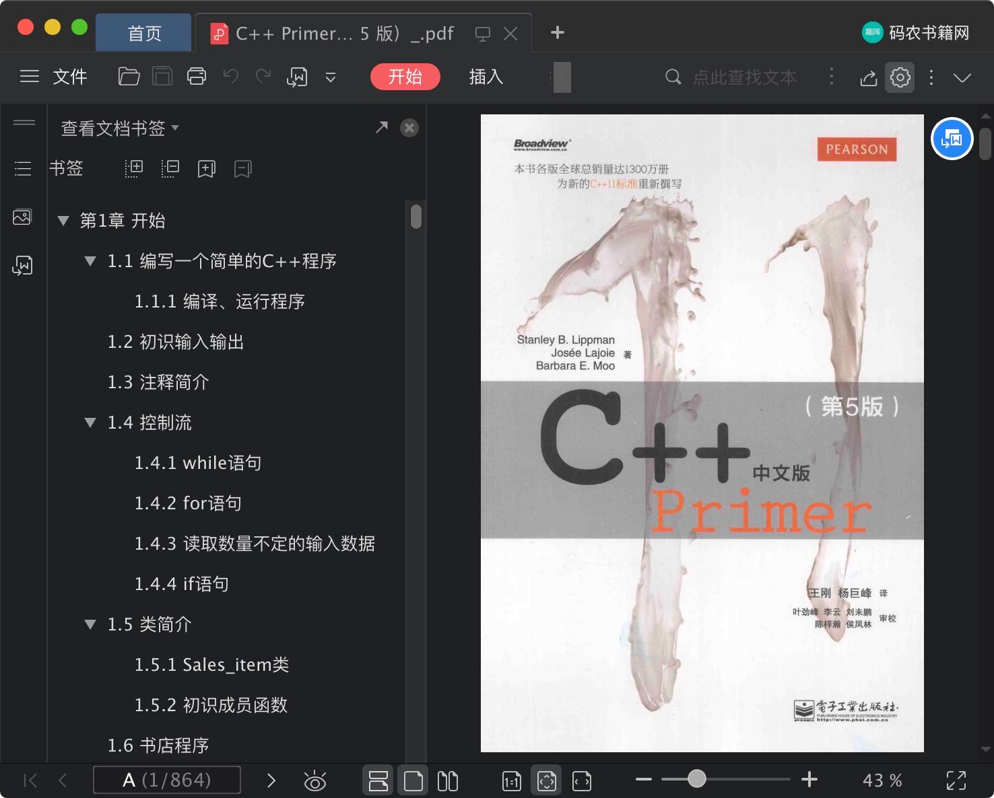Click the document vertical scrollbar thumb
Image resolution: width=994 pixels, height=798 pixels.
pos(985,144)
